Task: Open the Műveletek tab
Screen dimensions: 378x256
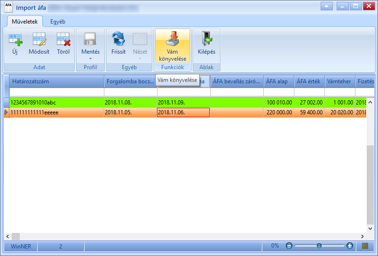Action: coord(25,22)
